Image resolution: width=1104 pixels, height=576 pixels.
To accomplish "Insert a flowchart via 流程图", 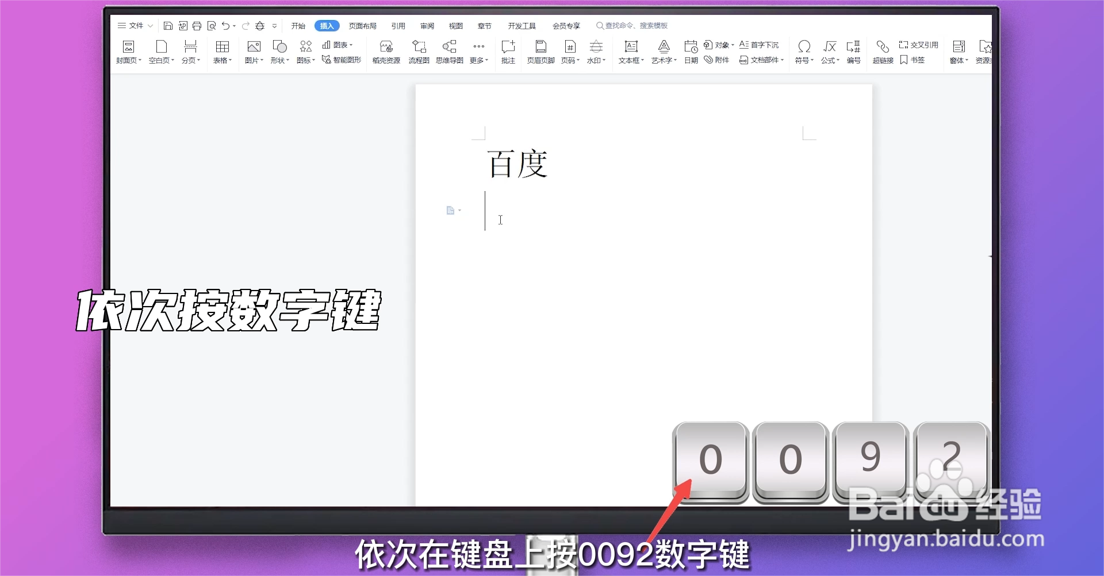I will pyautogui.click(x=419, y=52).
